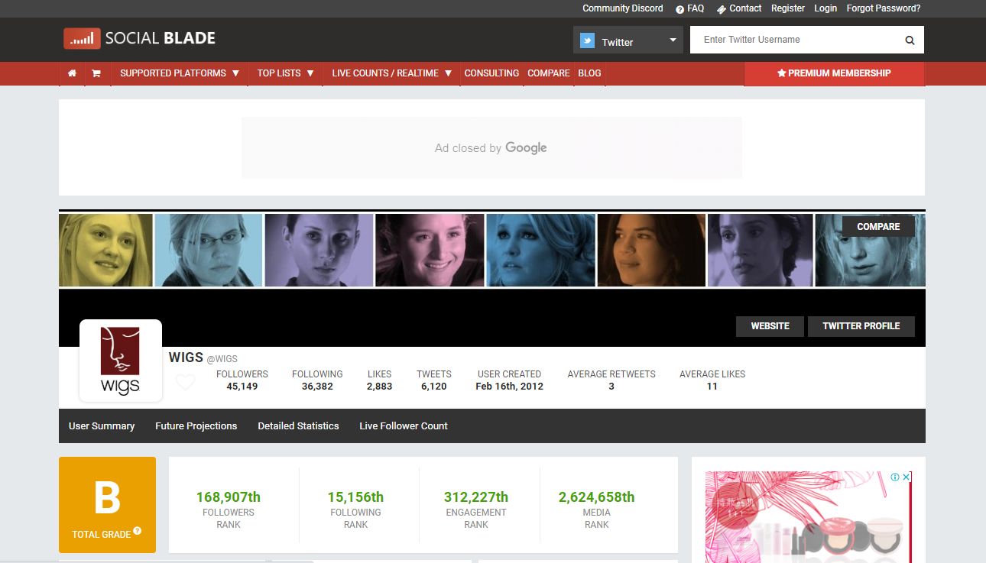Open the Consulting menu item
This screenshot has width=986, height=563.
491,73
